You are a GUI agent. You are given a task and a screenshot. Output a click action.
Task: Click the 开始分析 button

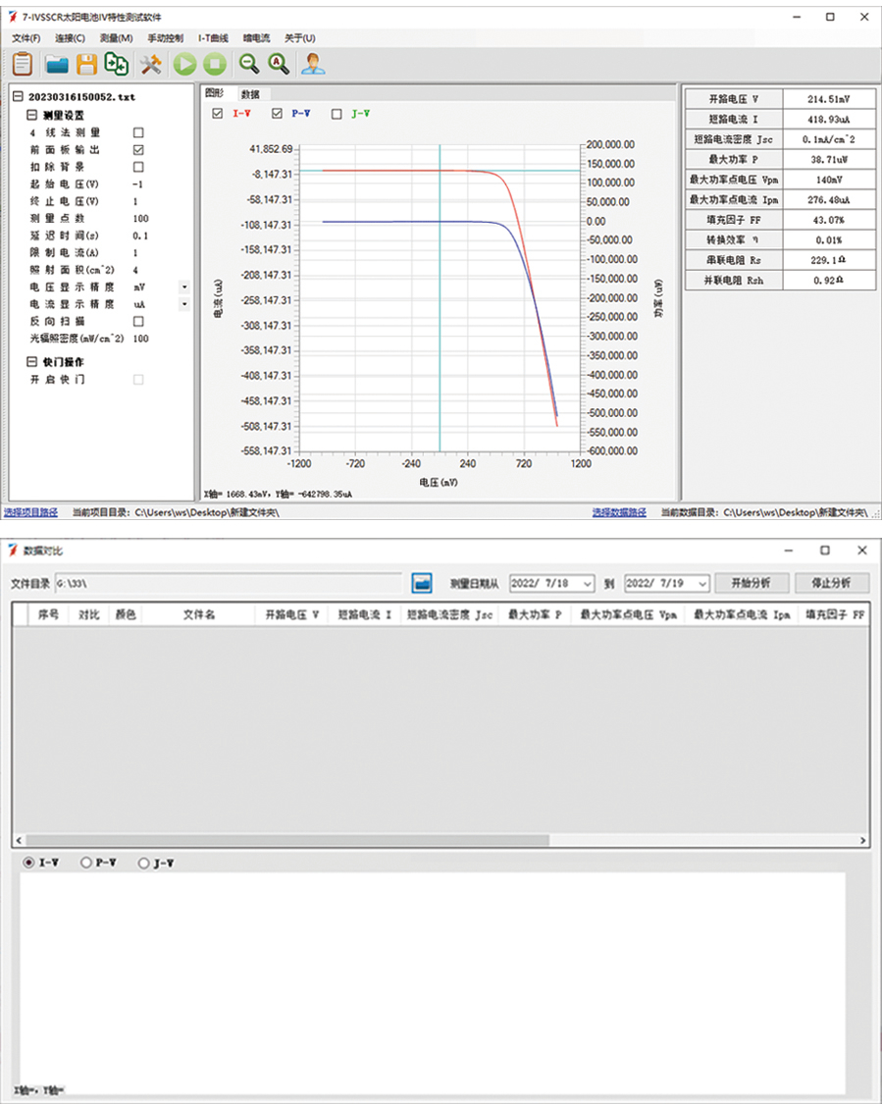click(x=751, y=583)
